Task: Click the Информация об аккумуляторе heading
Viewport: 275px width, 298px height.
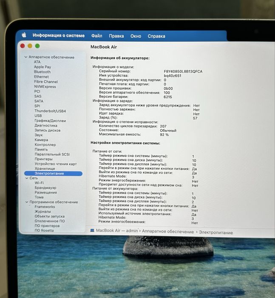Action: point(120,58)
